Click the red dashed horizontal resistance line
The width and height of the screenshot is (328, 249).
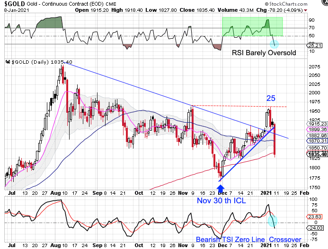pos(232,106)
